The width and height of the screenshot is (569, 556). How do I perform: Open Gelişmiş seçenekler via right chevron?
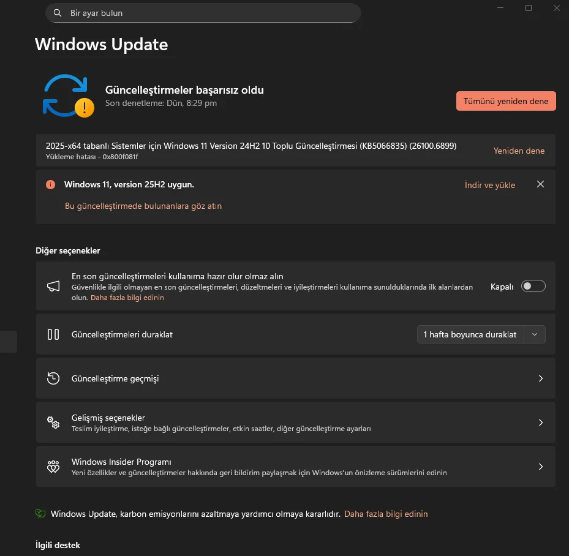540,423
